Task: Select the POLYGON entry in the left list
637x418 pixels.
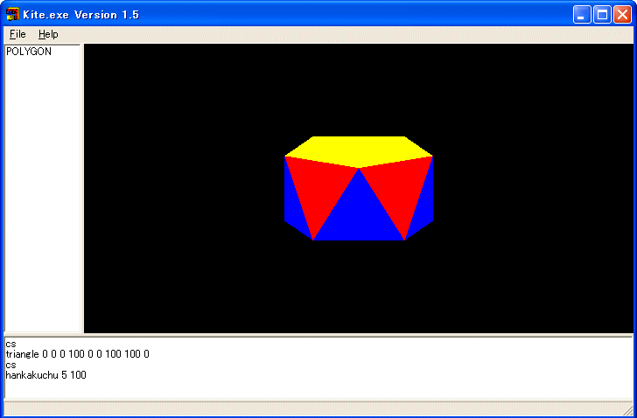Action: point(29,52)
